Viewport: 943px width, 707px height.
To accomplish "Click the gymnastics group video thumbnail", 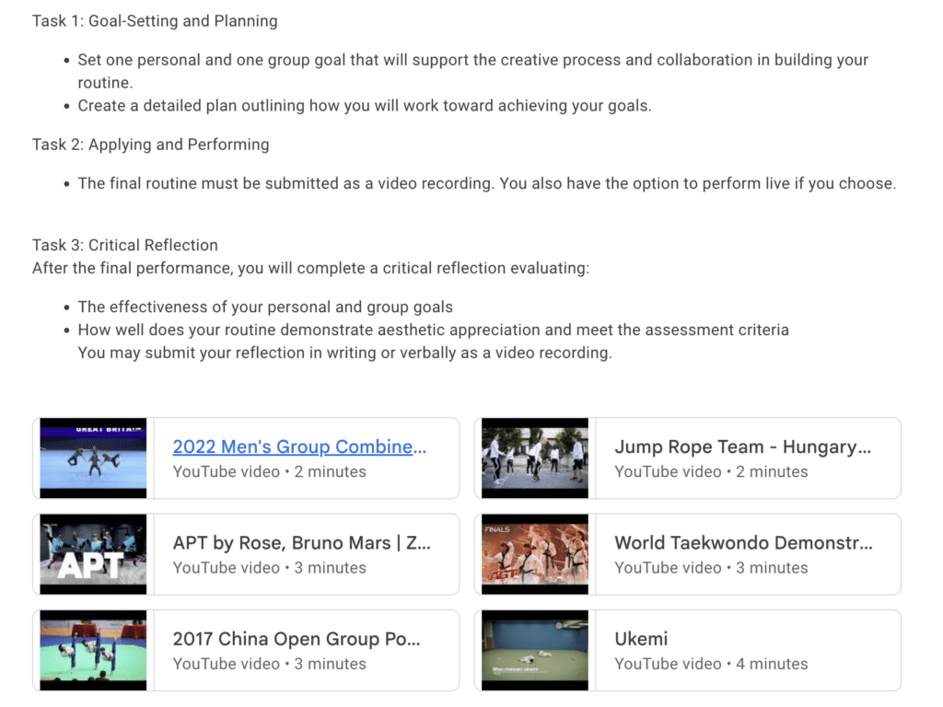I will (x=93, y=458).
